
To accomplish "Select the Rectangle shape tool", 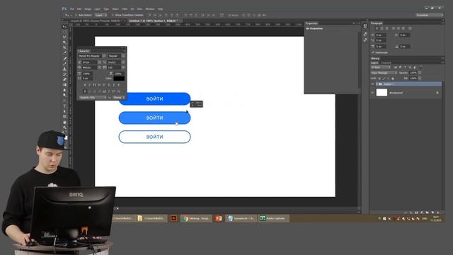I will (x=64, y=116).
